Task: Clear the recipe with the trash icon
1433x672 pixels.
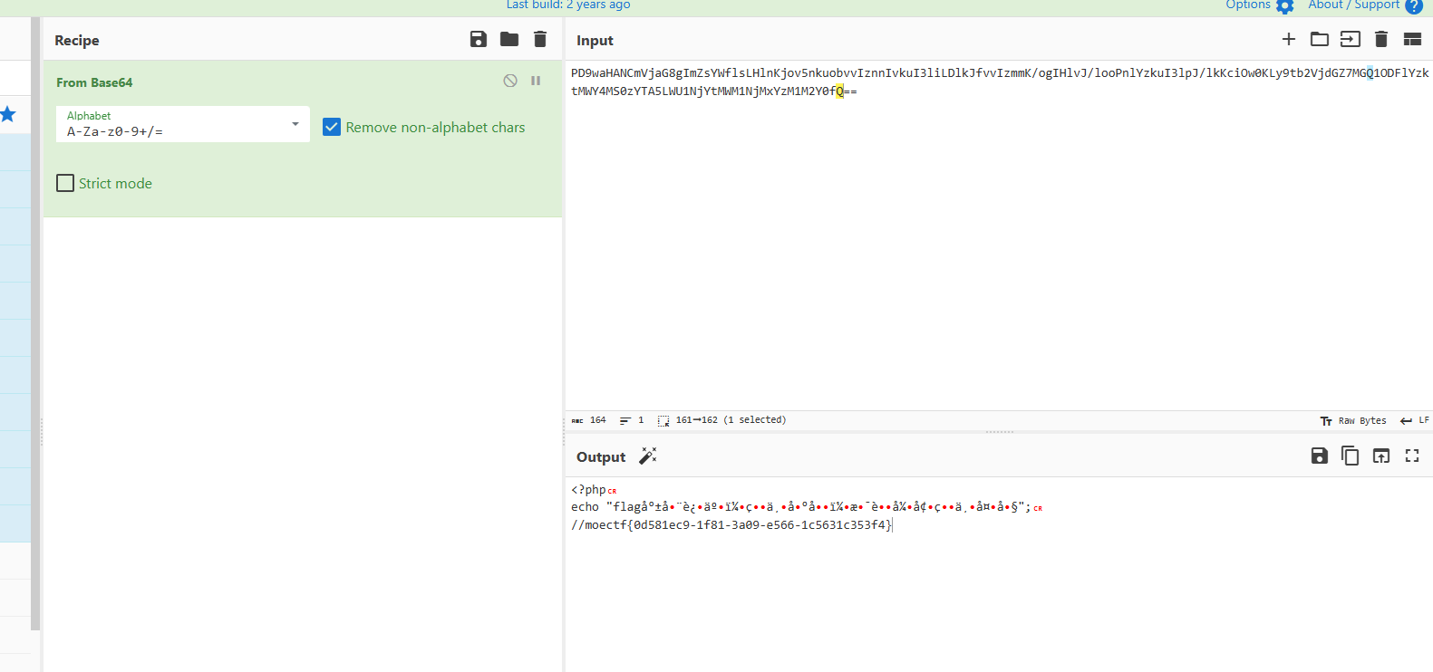Action: [540, 39]
